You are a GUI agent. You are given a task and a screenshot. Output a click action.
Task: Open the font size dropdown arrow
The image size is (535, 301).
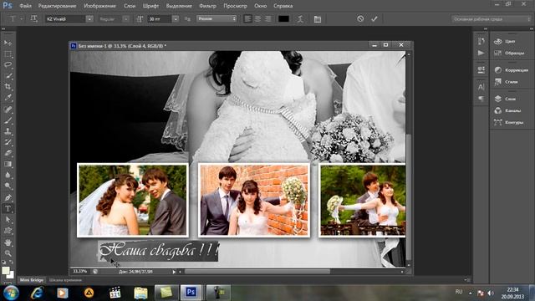(176, 19)
